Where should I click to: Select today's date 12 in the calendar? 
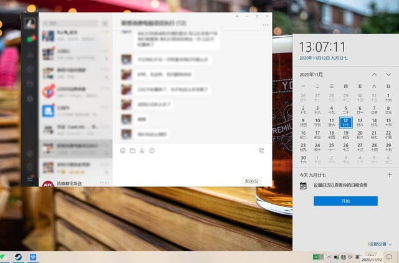click(345, 123)
